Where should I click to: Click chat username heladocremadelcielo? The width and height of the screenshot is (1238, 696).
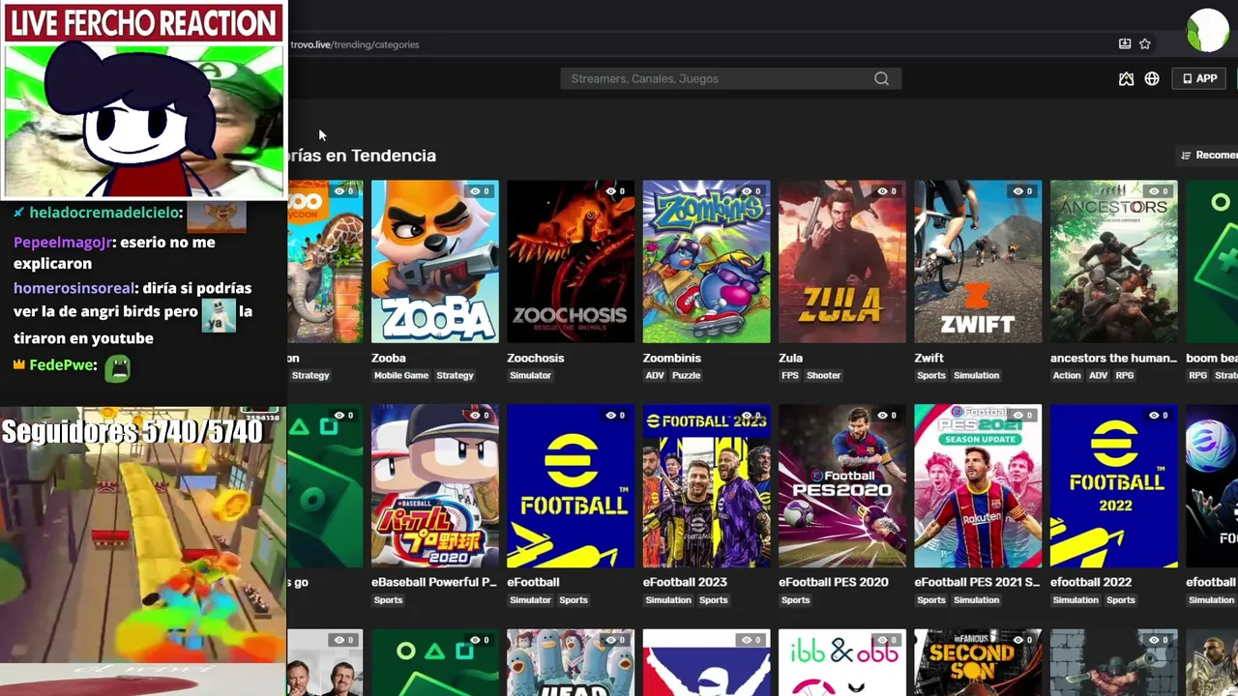pos(105,212)
